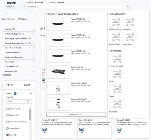Expand the Connection Ports (26) category
This screenshot has height=140, width=151.
tap(19, 48)
